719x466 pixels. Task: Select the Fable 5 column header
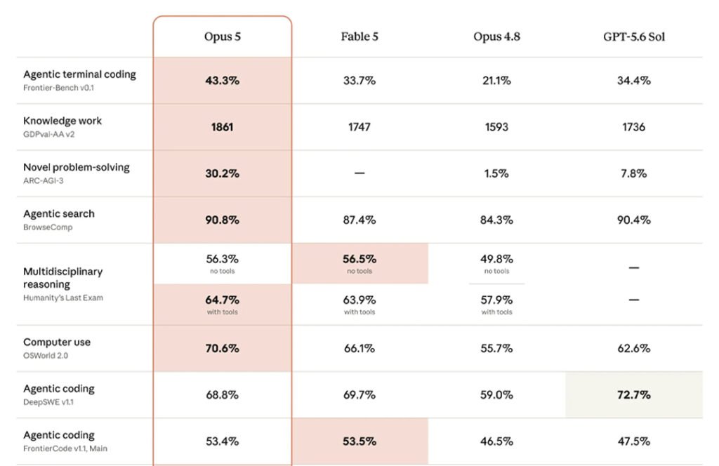[359, 36]
